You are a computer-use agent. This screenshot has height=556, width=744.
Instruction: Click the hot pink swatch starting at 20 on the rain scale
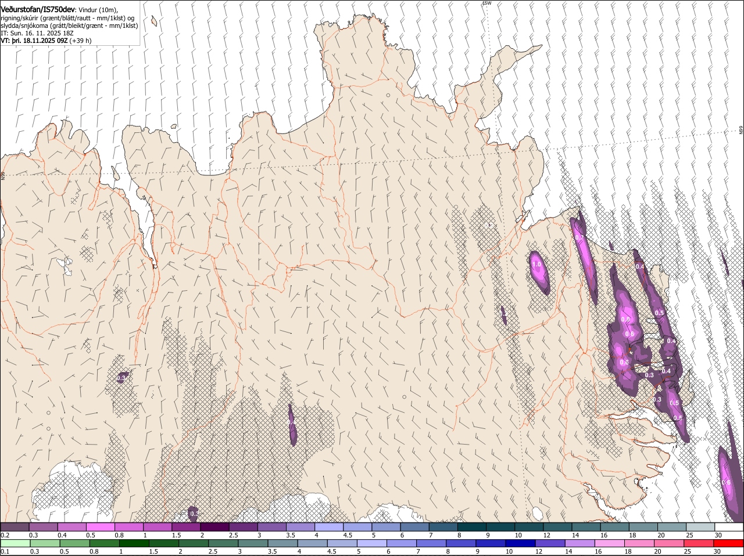pyautogui.click(x=669, y=544)
